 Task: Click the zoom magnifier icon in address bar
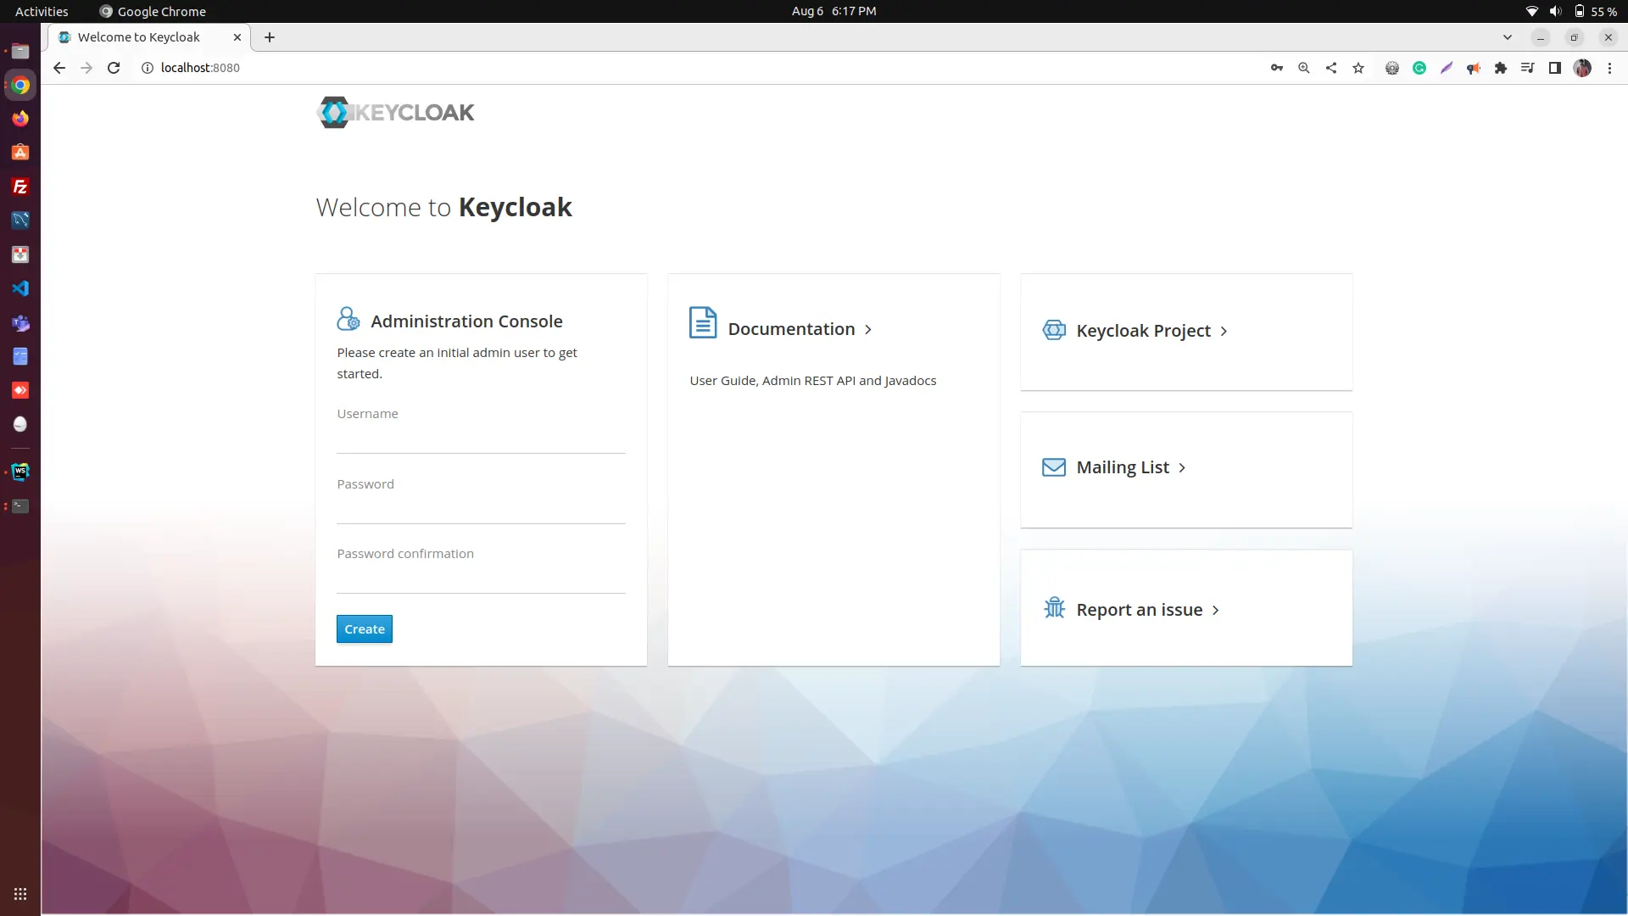(x=1304, y=68)
